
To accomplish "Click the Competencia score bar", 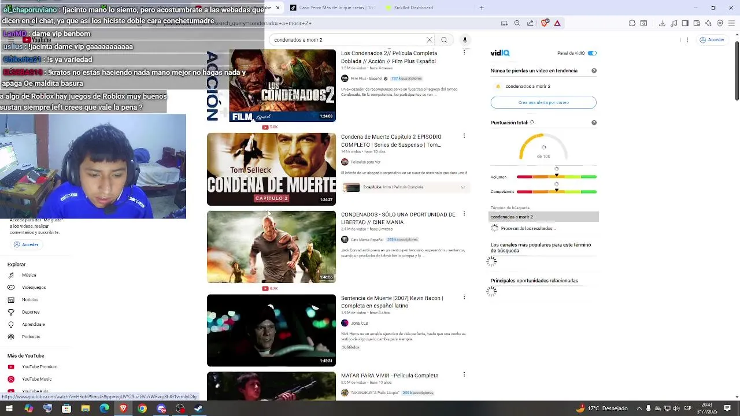I will [x=556, y=192].
